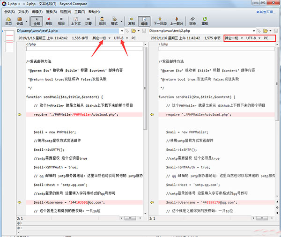The height and width of the screenshot is (237, 281).
Task: Toggle the 全部 show-all filter
Action: [x=37, y=21]
